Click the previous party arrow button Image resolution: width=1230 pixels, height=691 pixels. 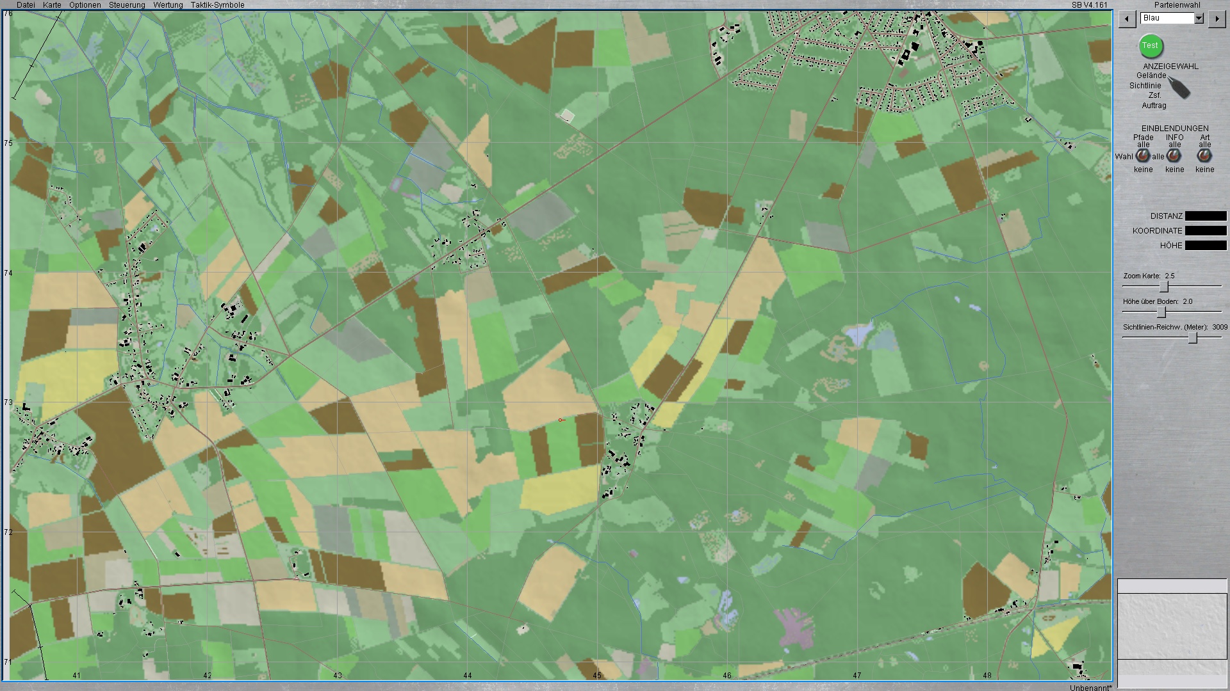pyautogui.click(x=1127, y=19)
